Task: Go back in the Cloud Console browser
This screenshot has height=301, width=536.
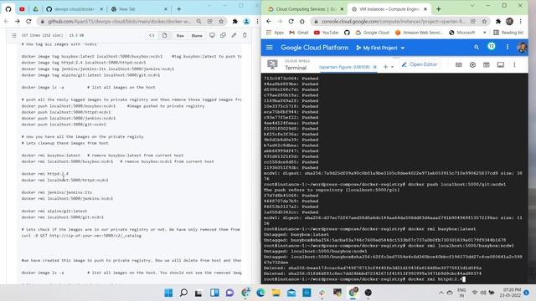Action: [269, 21]
